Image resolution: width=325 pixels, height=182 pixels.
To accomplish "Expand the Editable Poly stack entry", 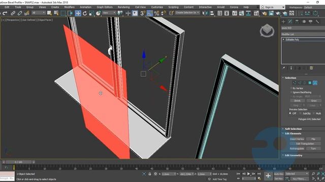I will point(283,39).
